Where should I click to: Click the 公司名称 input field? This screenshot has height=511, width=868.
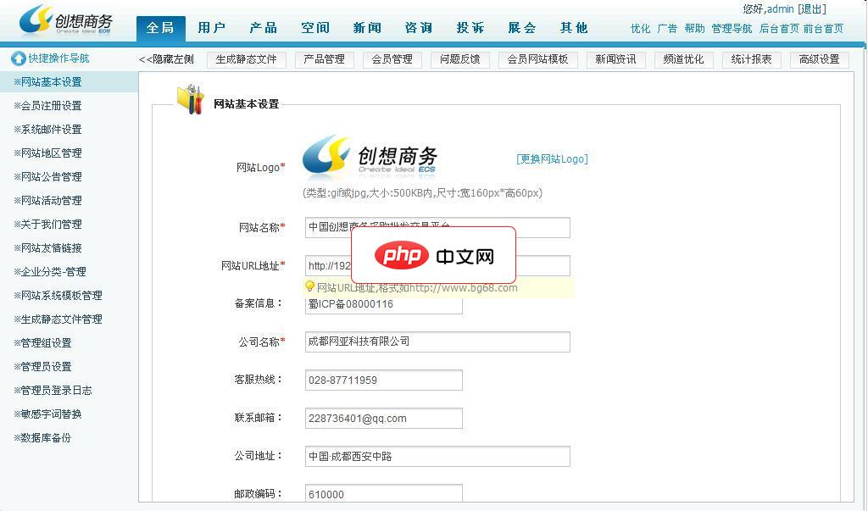click(437, 342)
